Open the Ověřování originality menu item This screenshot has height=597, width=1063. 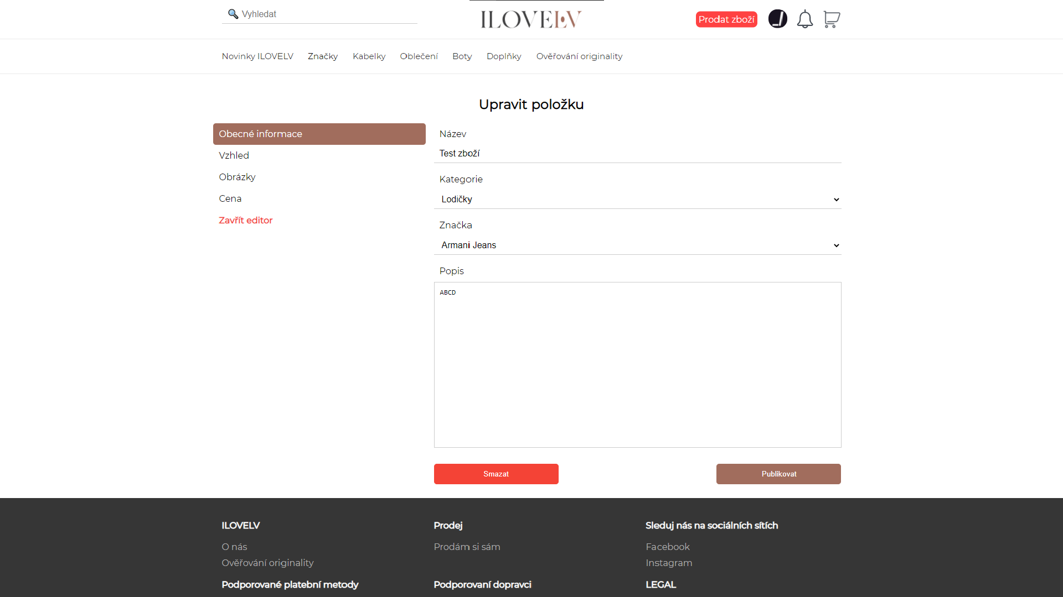click(579, 56)
